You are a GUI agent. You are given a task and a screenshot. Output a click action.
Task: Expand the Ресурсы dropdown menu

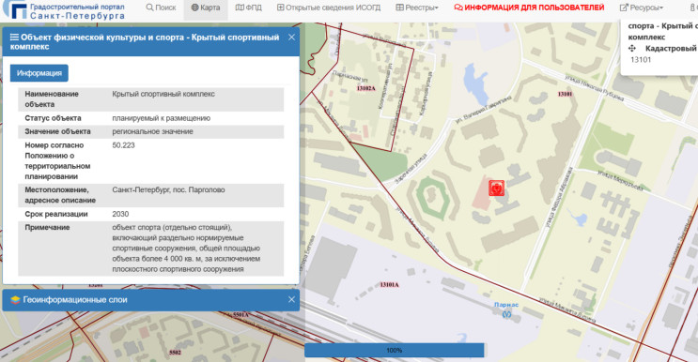click(x=642, y=8)
